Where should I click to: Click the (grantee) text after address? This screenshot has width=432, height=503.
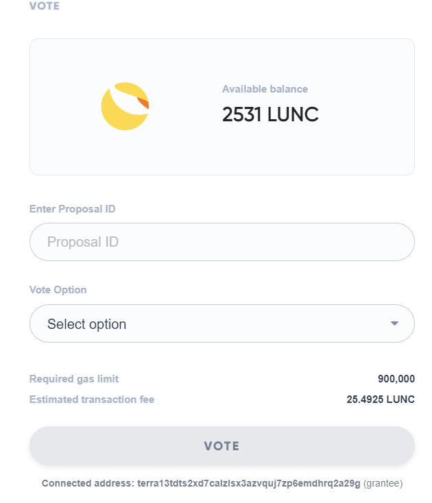383,483
